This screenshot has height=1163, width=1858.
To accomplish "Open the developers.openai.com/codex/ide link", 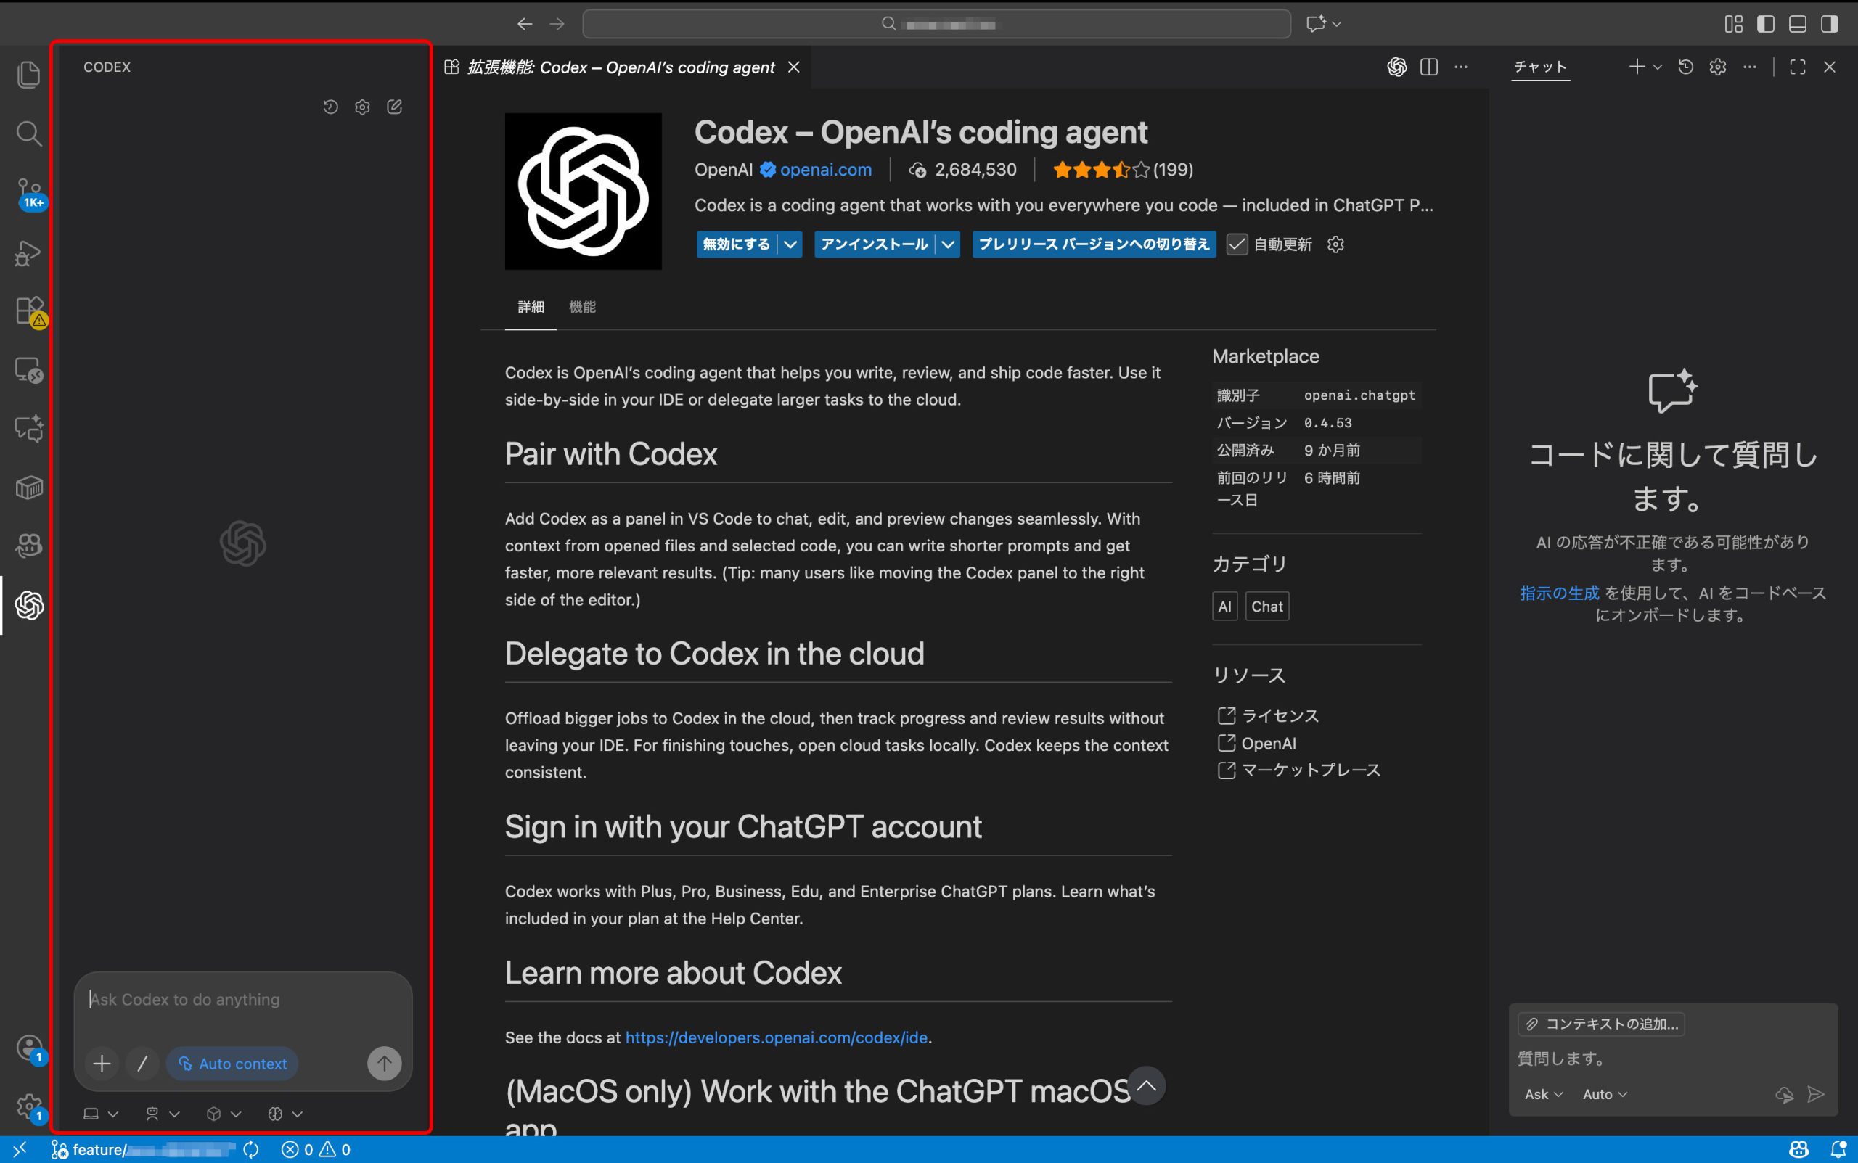I will [x=776, y=1037].
